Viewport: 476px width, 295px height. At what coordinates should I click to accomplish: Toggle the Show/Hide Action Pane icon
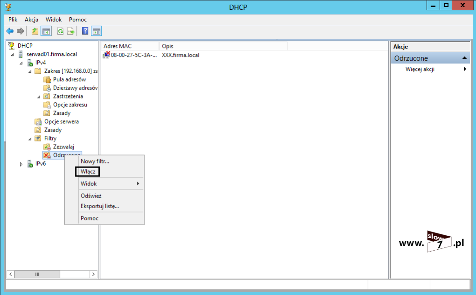click(x=97, y=31)
